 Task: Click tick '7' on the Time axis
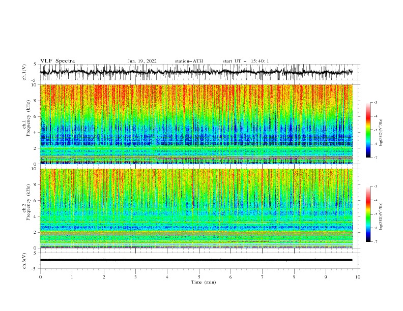263,277
